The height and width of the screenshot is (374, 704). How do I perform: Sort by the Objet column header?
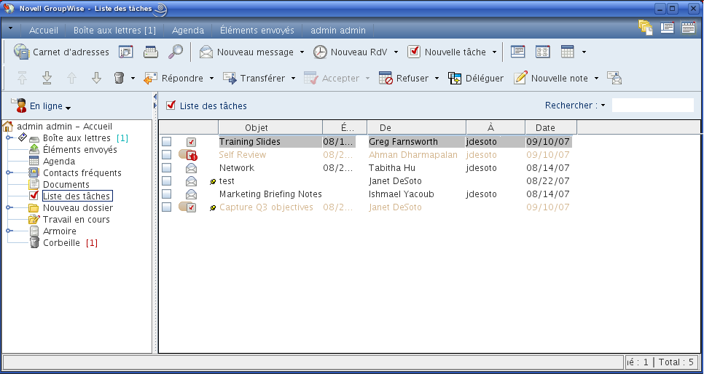click(x=270, y=128)
